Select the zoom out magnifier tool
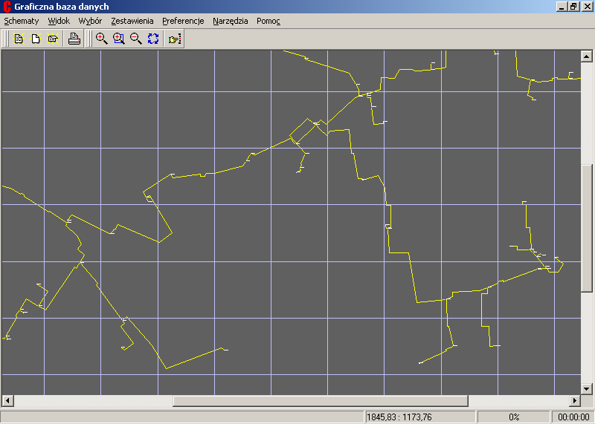 click(x=136, y=39)
